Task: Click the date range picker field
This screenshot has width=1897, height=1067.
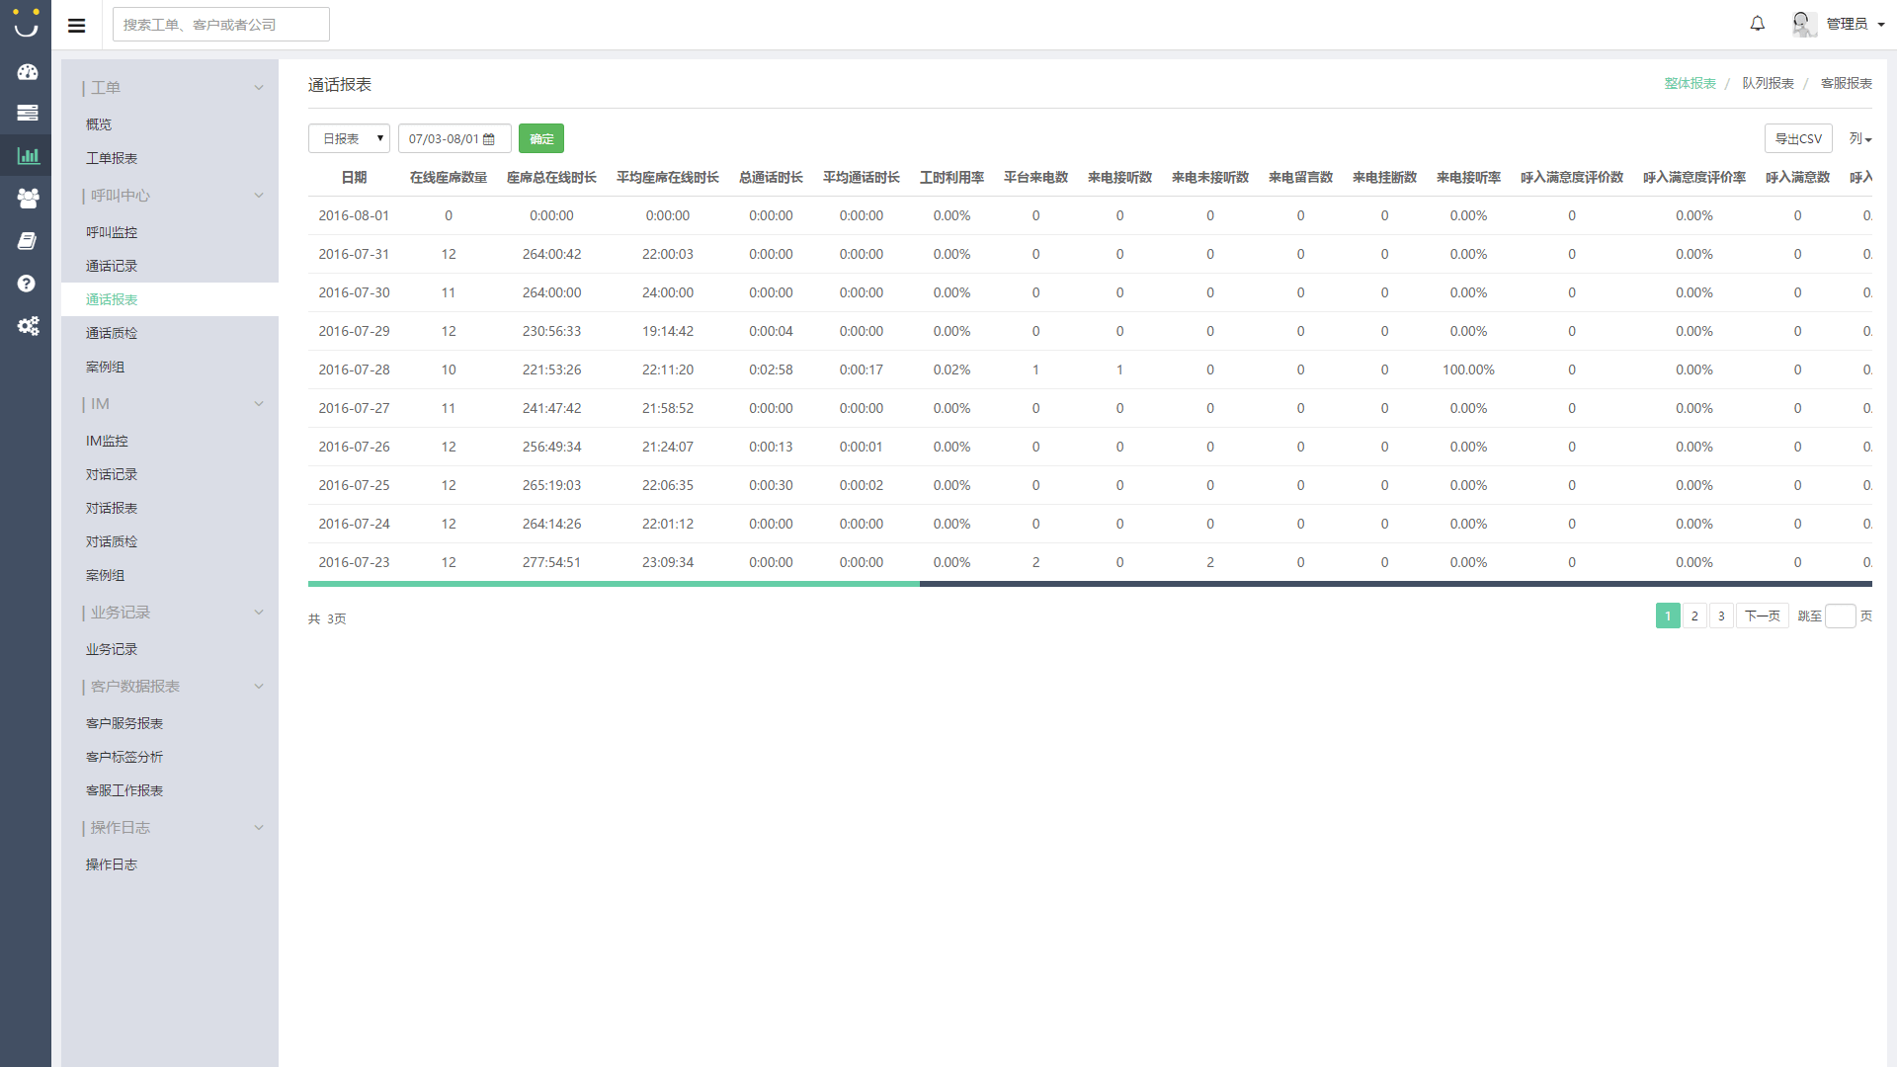Action: (x=454, y=138)
